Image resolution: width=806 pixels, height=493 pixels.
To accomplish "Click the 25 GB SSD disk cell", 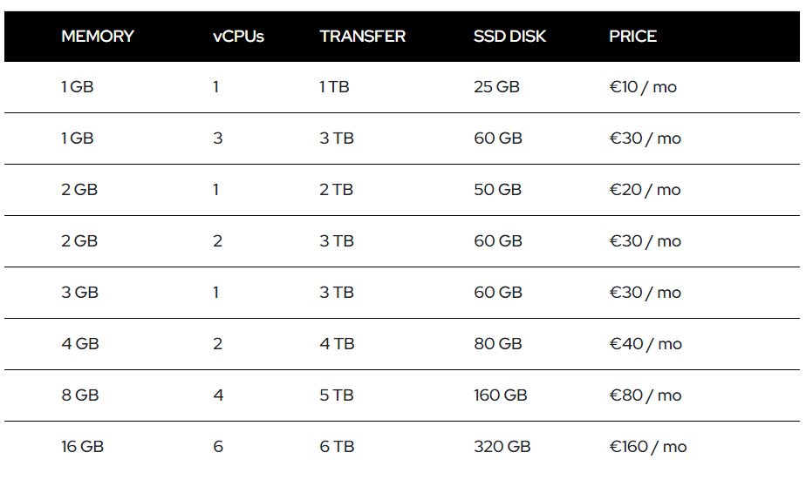I will pos(496,87).
